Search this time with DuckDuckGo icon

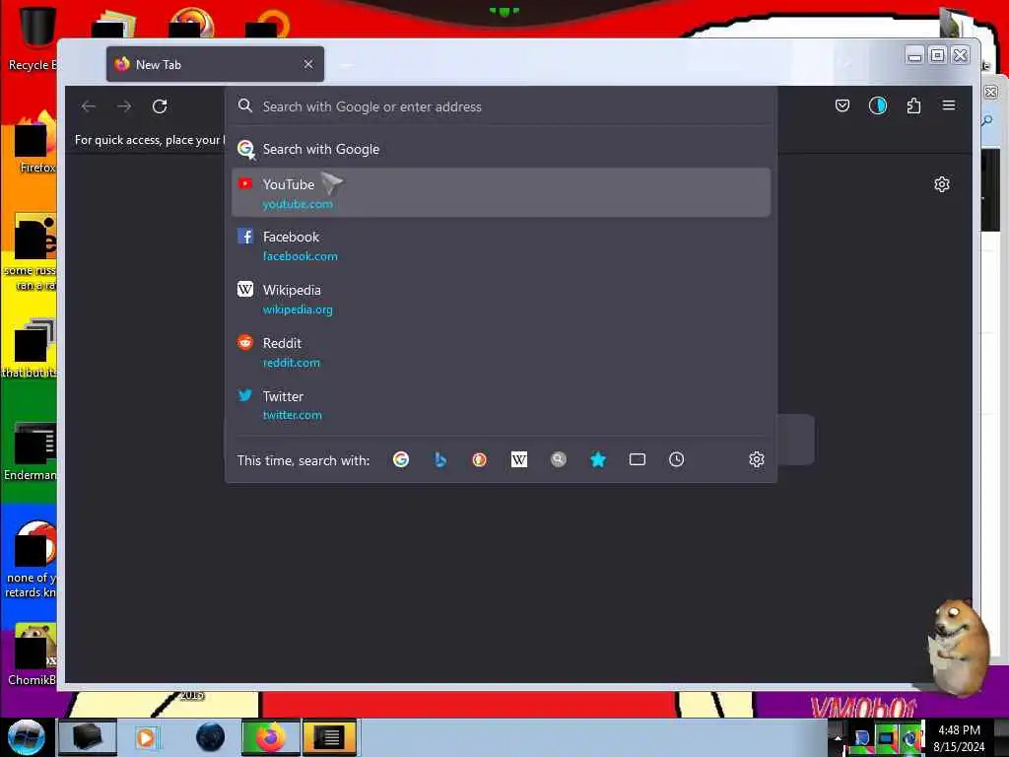pyautogui.click(x=480, y=459)
